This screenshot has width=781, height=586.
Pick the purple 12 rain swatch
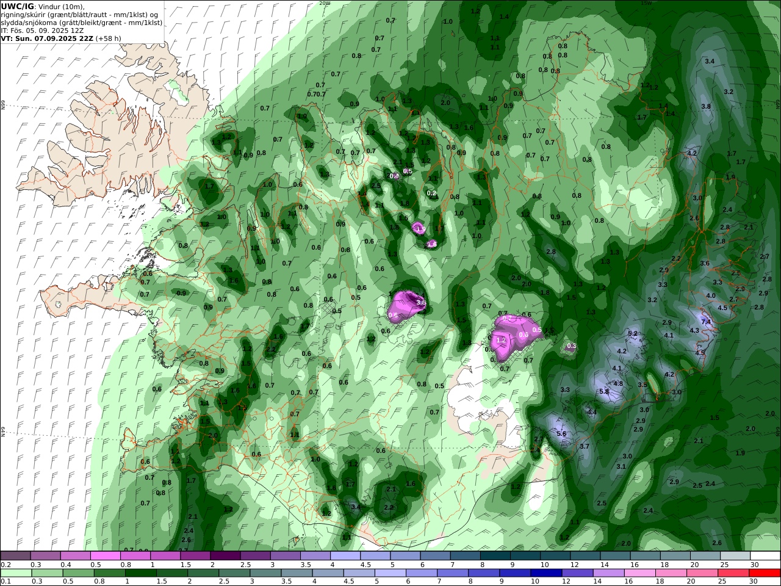coord(578,573)
